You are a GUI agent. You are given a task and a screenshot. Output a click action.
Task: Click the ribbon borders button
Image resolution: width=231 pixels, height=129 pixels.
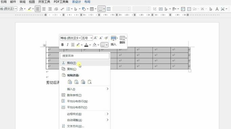pyautogui.click(x=100, y=9)
